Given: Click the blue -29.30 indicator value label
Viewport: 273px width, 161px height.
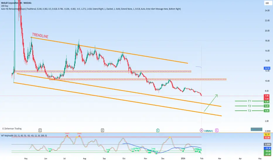Looking at the screenshot, I should [x=268, y=148].
